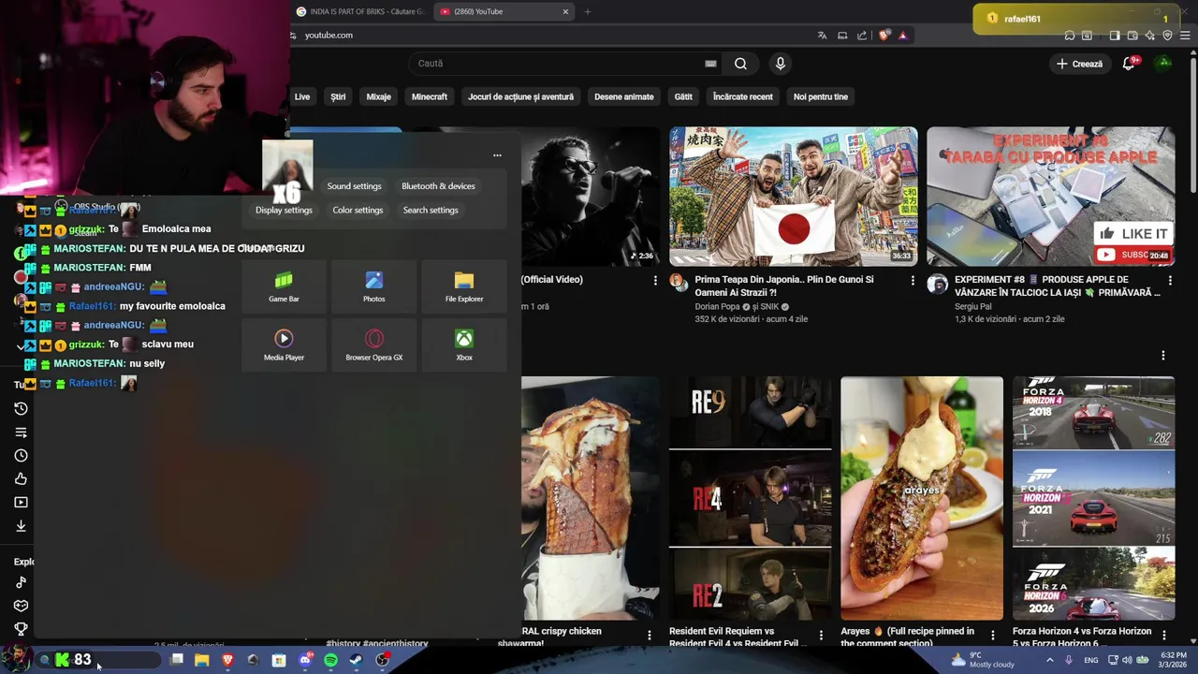This screenshot has height=674, width=1198.
Task: Open Watch later clock icon in sidebar
Action: click(x=21, y=456)
